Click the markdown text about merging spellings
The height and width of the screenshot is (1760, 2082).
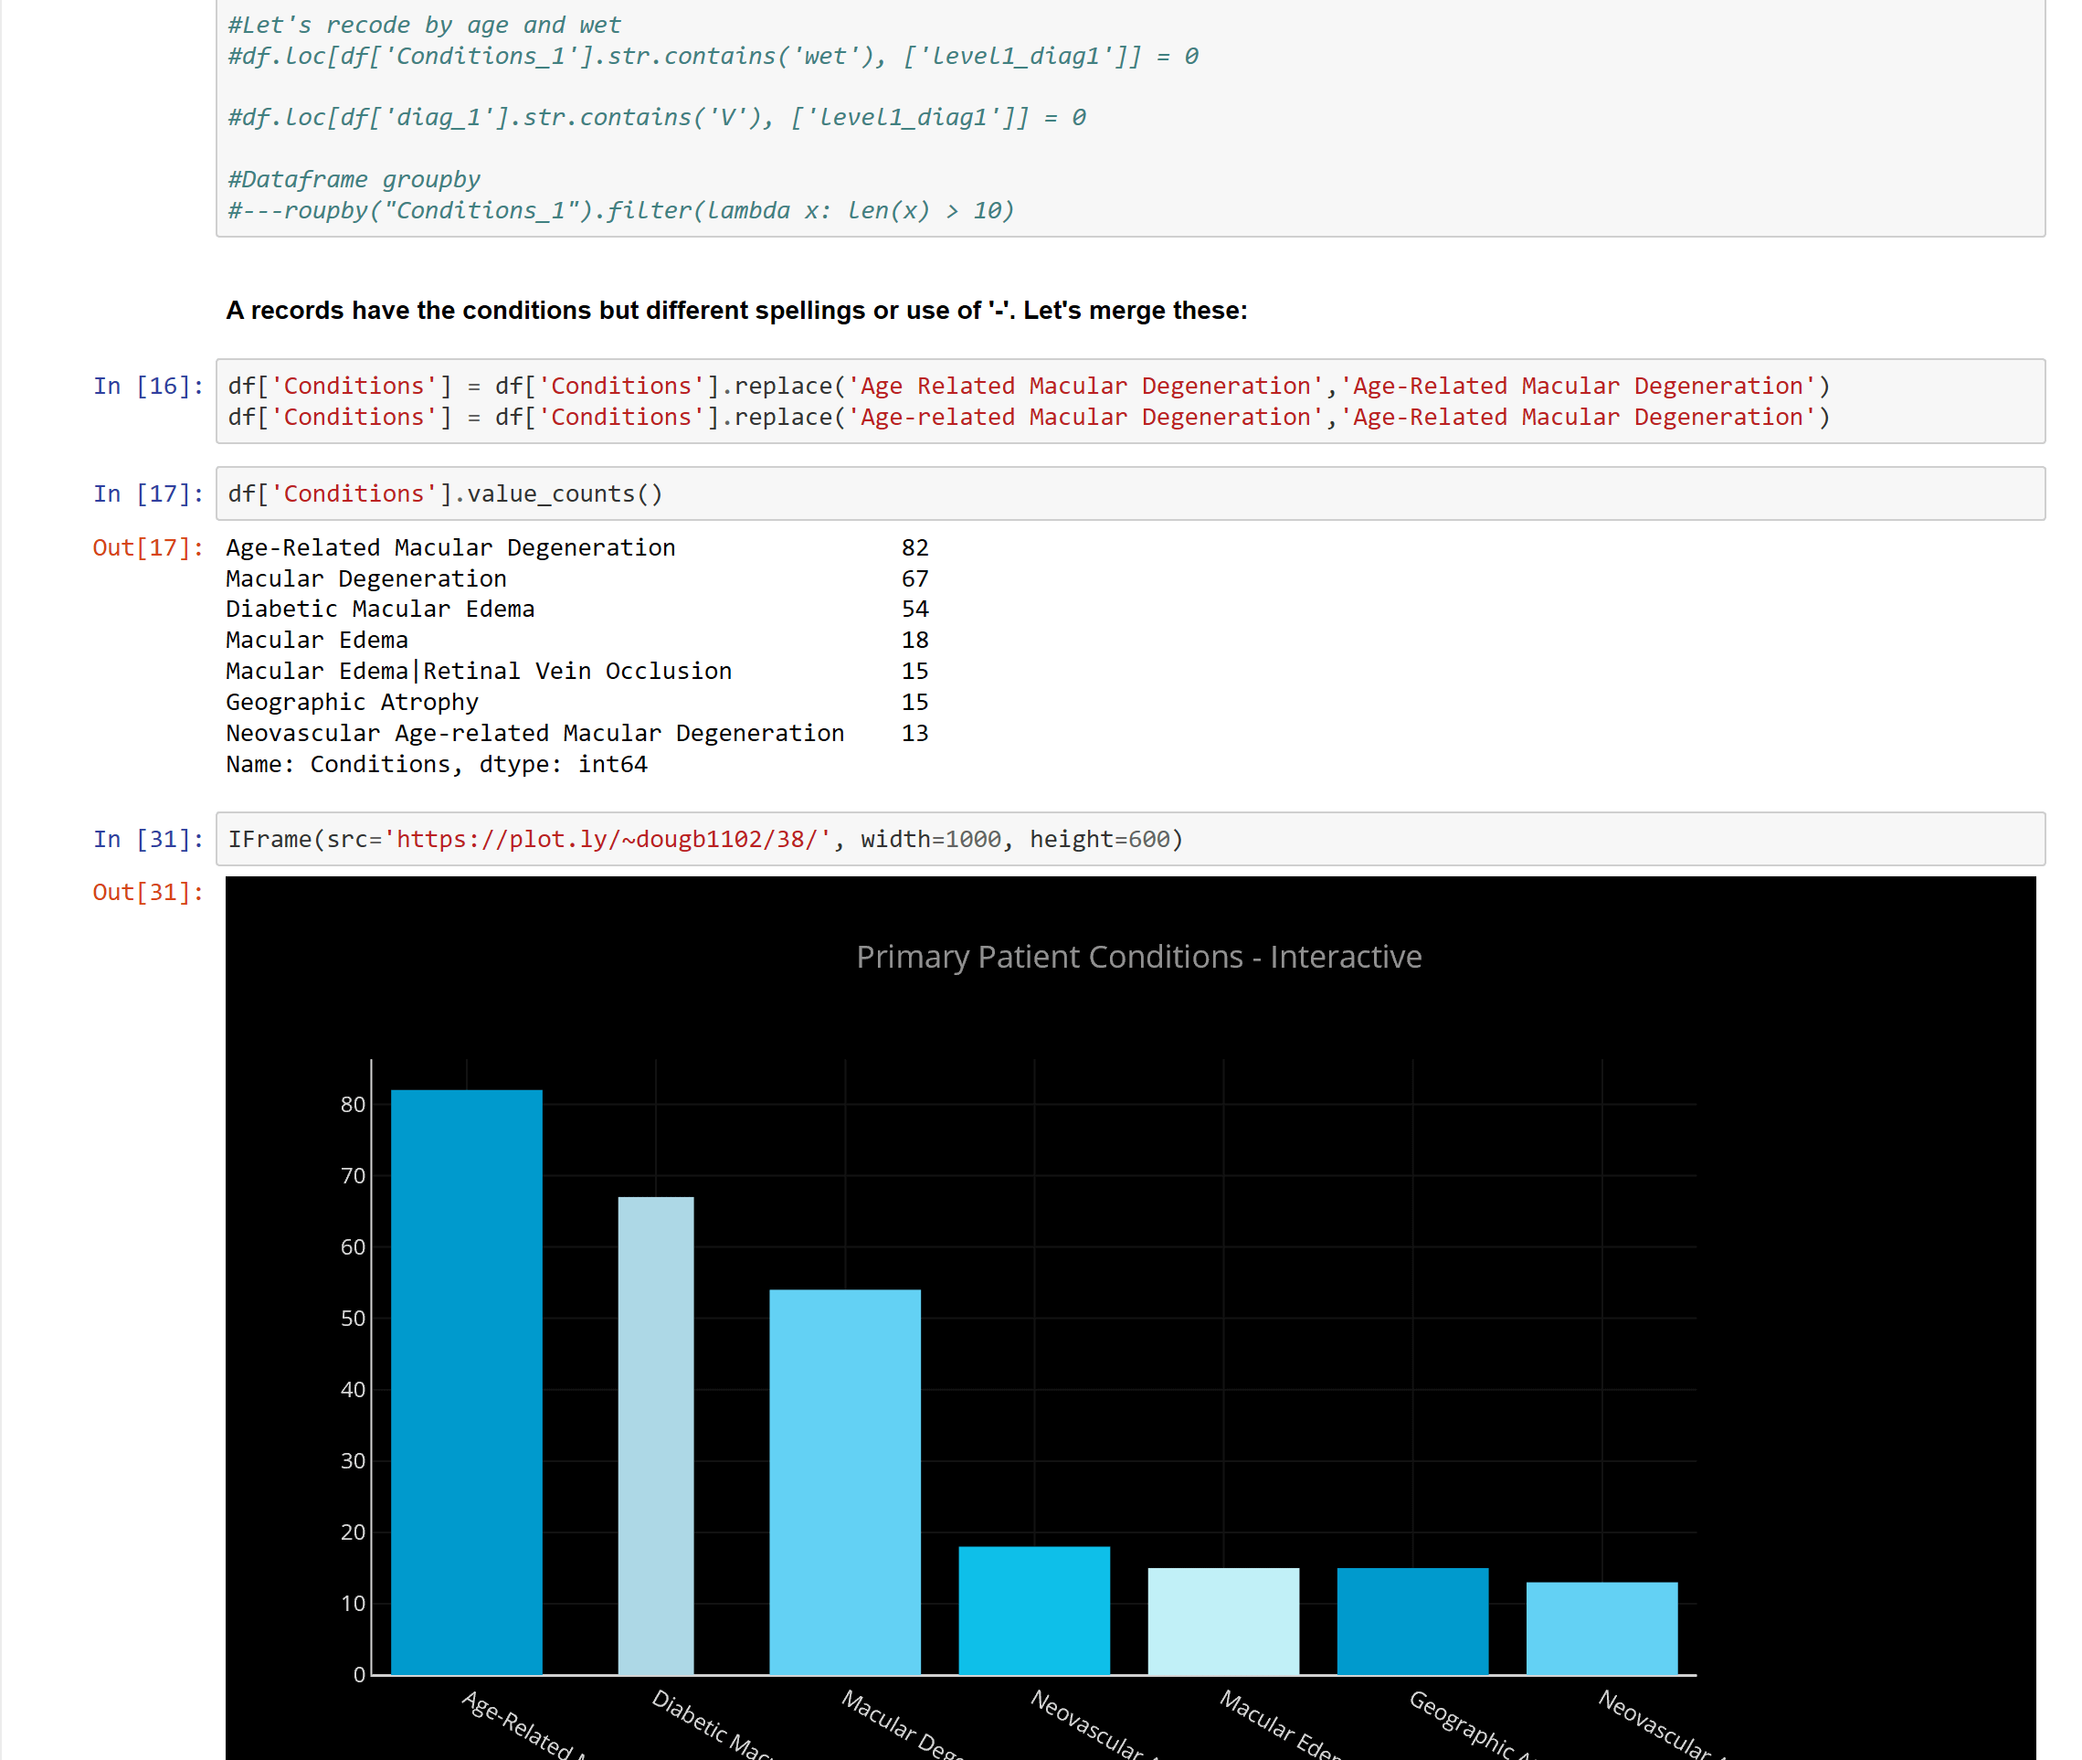click(x=736, y=311)
